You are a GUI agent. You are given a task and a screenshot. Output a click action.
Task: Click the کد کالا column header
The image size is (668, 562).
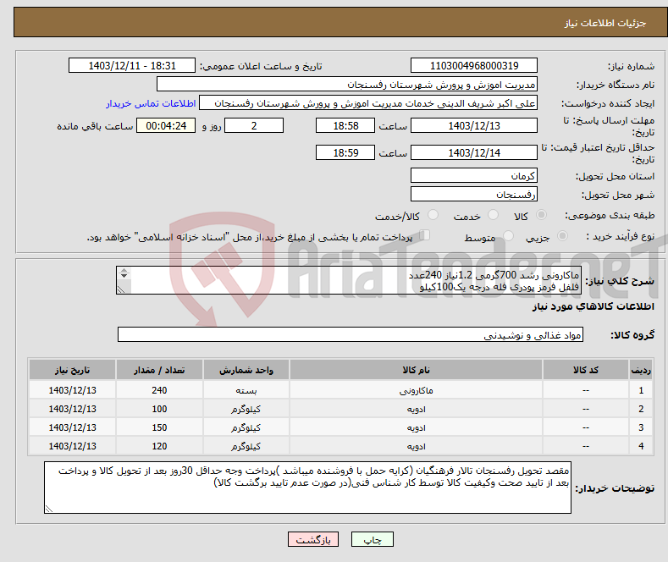pyautogui.click(x=586, y=370)
